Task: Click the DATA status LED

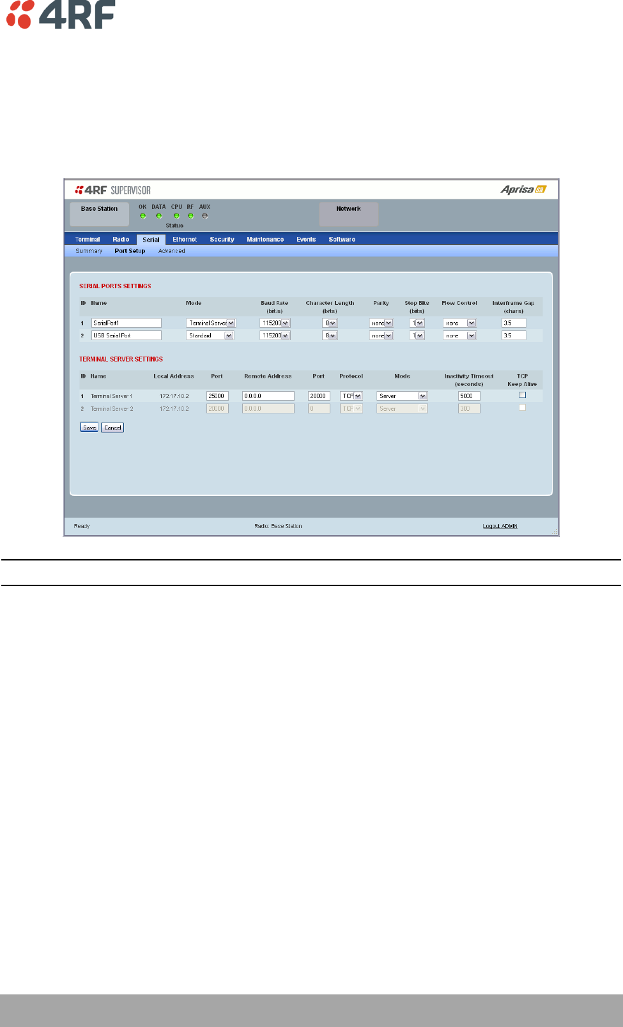Action: [x=159, y=215]
